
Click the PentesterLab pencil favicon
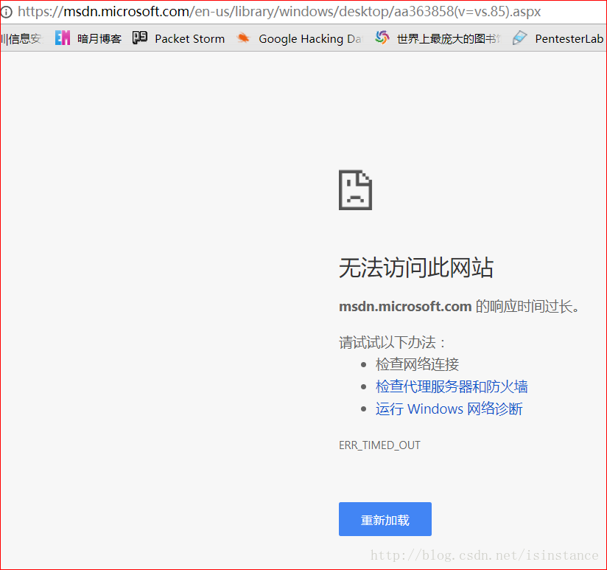[519, 38]
